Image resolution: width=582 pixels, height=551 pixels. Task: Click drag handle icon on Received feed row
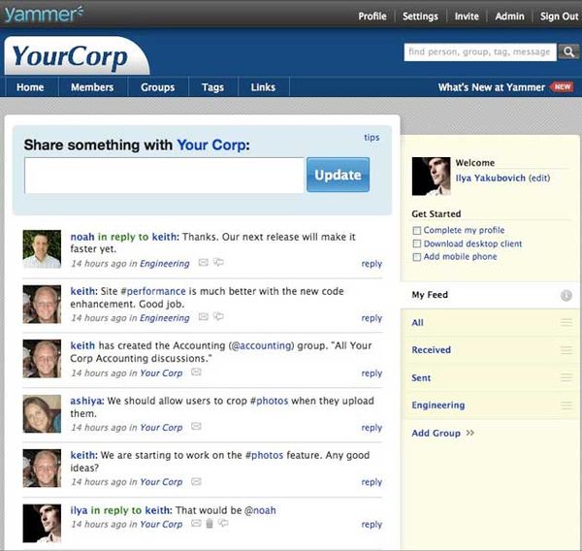tap(566, 350)
